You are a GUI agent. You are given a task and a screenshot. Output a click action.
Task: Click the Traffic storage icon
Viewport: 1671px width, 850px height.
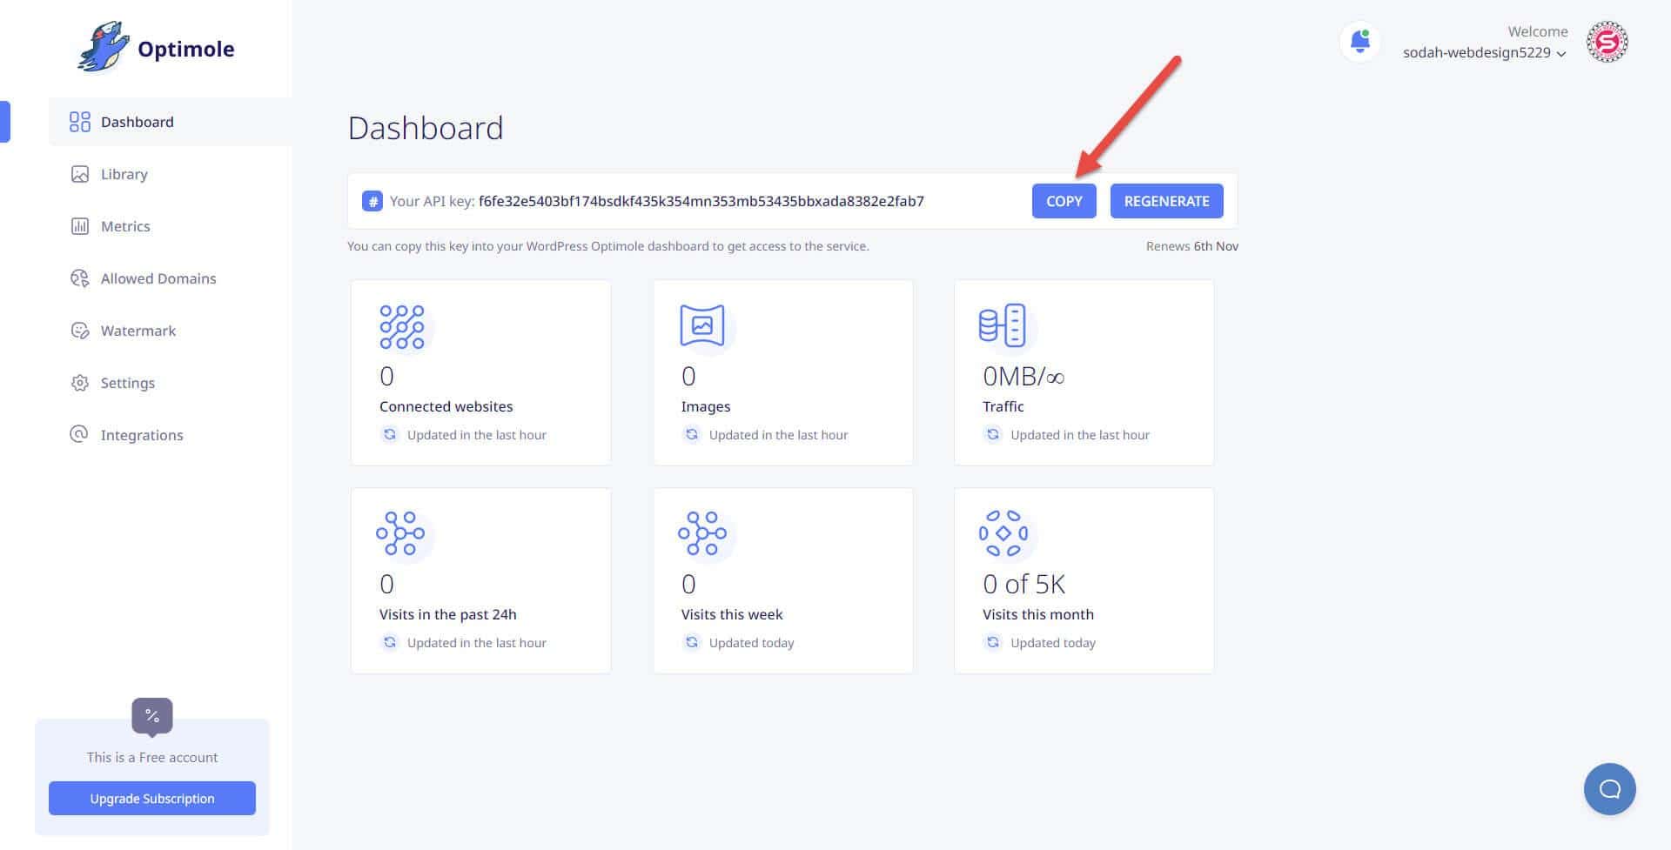click(x=1003, y=326)
